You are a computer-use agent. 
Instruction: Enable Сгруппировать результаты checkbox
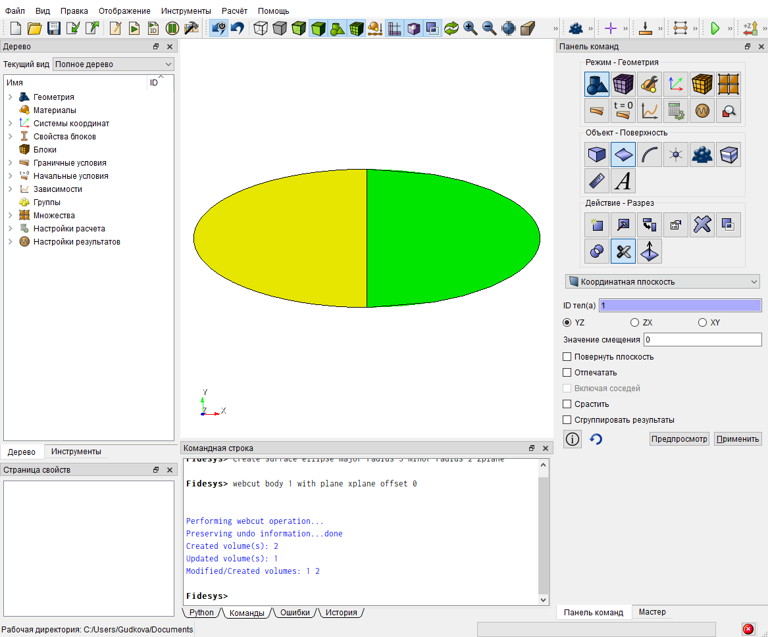(567, 420)
